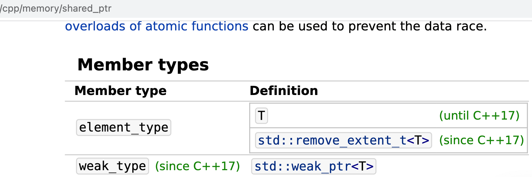The height and width of the screenshot is (177, 532).
Task: Click the Definition column header
Action: pos(284,91)
